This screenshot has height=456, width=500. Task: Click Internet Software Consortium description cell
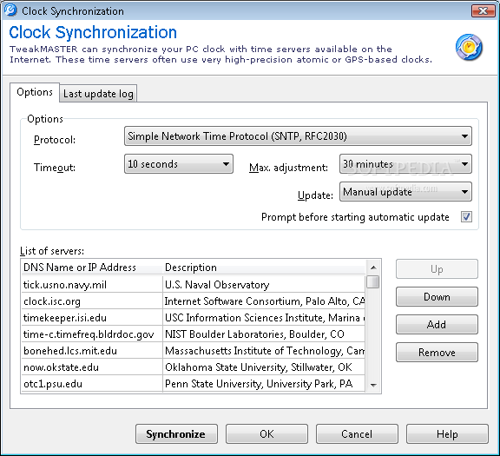click(x=264, y=301)
